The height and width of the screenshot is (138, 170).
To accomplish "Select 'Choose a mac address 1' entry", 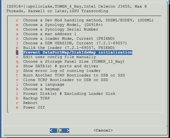I will 50,34.
